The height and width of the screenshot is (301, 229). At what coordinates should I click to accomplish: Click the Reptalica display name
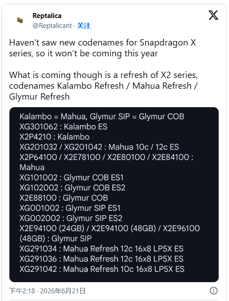point(47,16)
